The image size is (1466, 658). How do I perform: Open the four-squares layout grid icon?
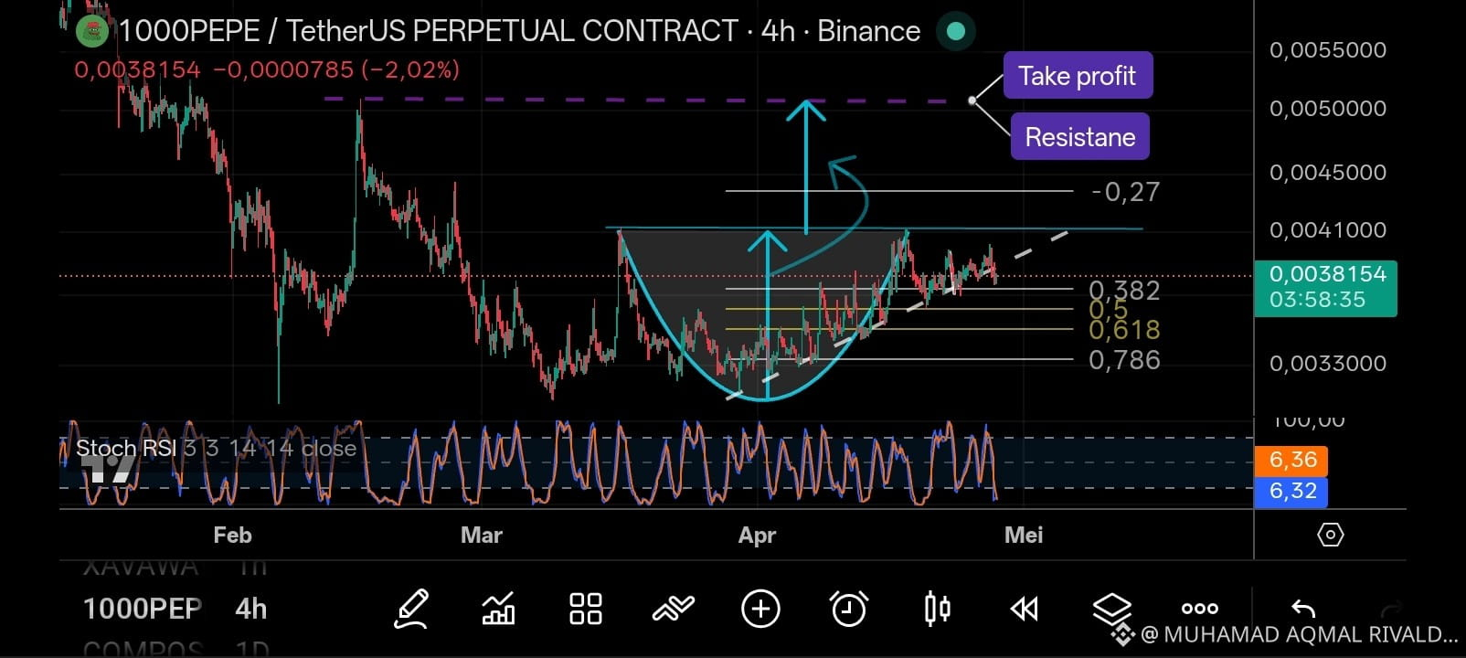click(x=585, y=609)
